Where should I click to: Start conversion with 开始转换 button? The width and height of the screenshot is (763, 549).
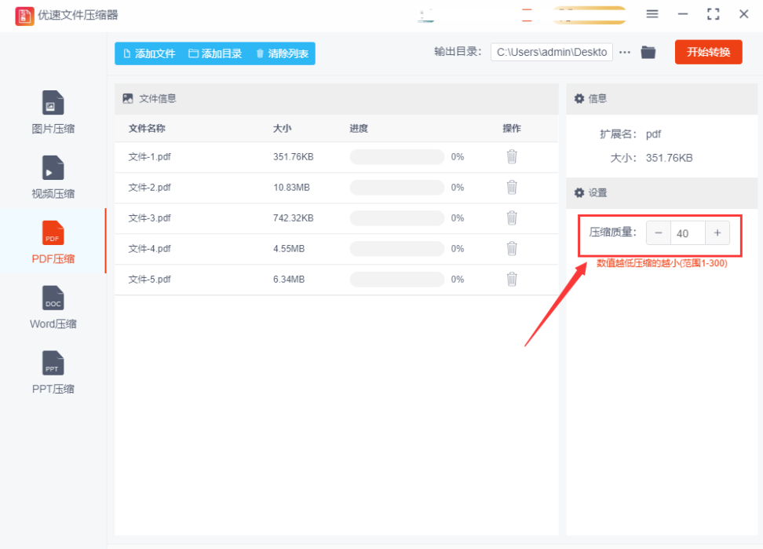pos(708,52)
